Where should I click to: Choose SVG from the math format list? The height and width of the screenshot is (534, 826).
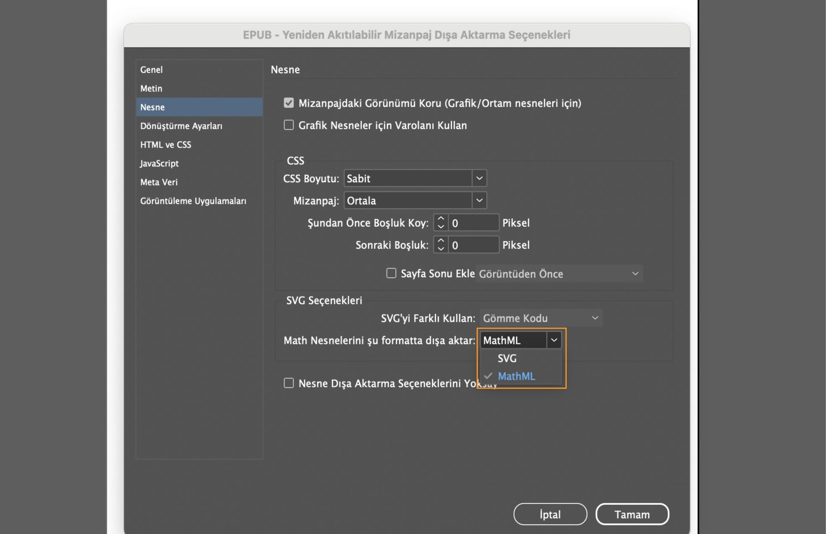click(x=507, y=358)
